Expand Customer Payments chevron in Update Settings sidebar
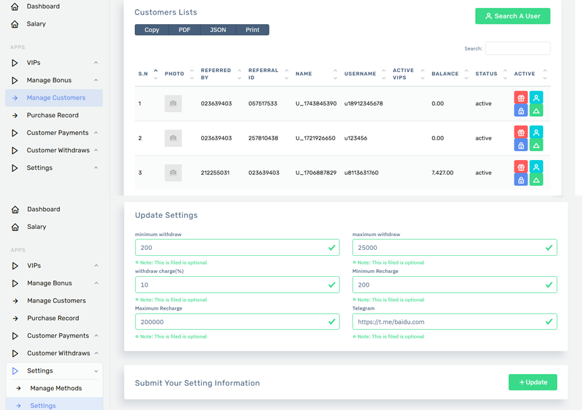Image resolution: width=582 pixels, height=410 pixels. [96, 335]
